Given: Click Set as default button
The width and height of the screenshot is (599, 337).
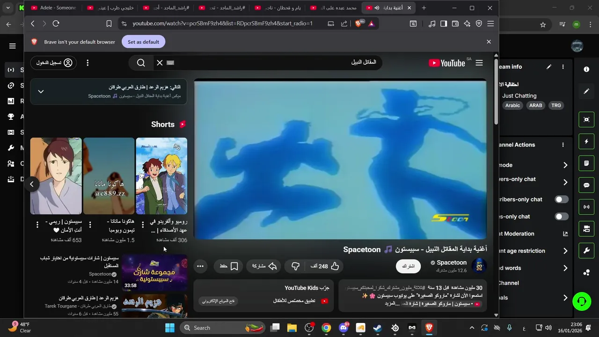Looking at the screenshot, I should pyautogui.click(x=143, y=42).
